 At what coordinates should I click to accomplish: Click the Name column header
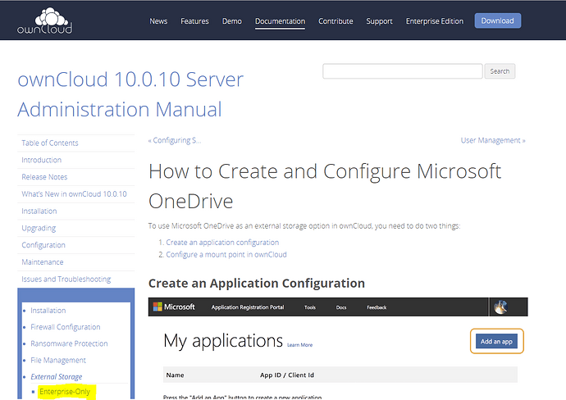[175, 375]
